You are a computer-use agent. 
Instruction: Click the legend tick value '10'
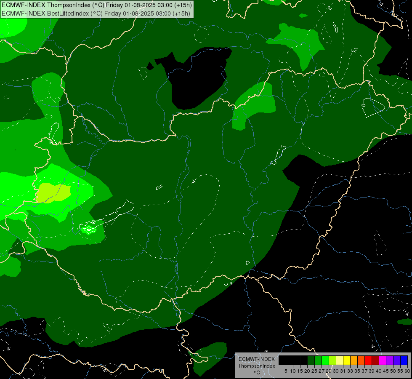coord(293,371)
